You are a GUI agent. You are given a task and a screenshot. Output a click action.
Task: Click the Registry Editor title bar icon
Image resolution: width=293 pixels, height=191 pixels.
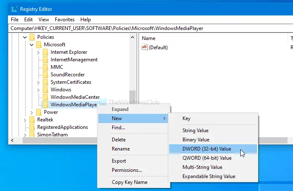14,9
